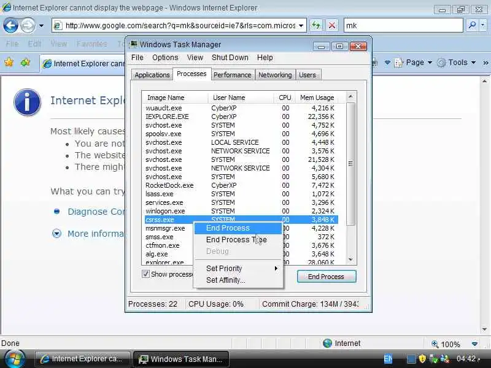This screenshot has height=368, width=491.
Task: Switch to the Networking tab
Action: [275, 75]
